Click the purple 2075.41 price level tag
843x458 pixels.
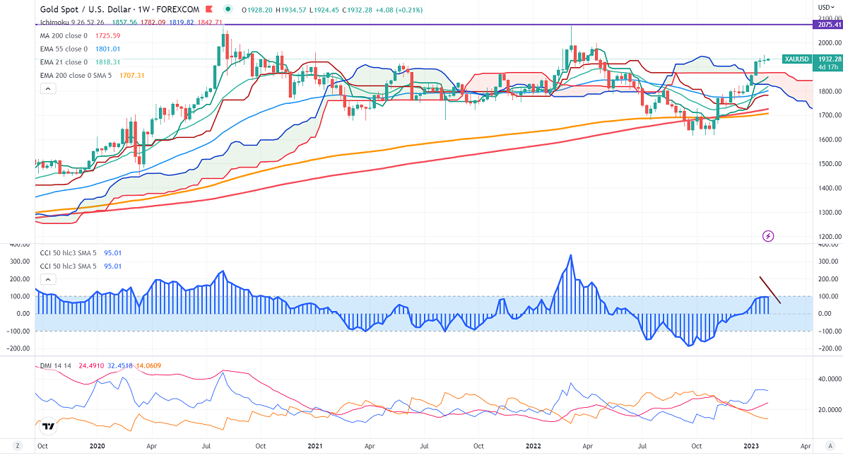tap(827, 24)
